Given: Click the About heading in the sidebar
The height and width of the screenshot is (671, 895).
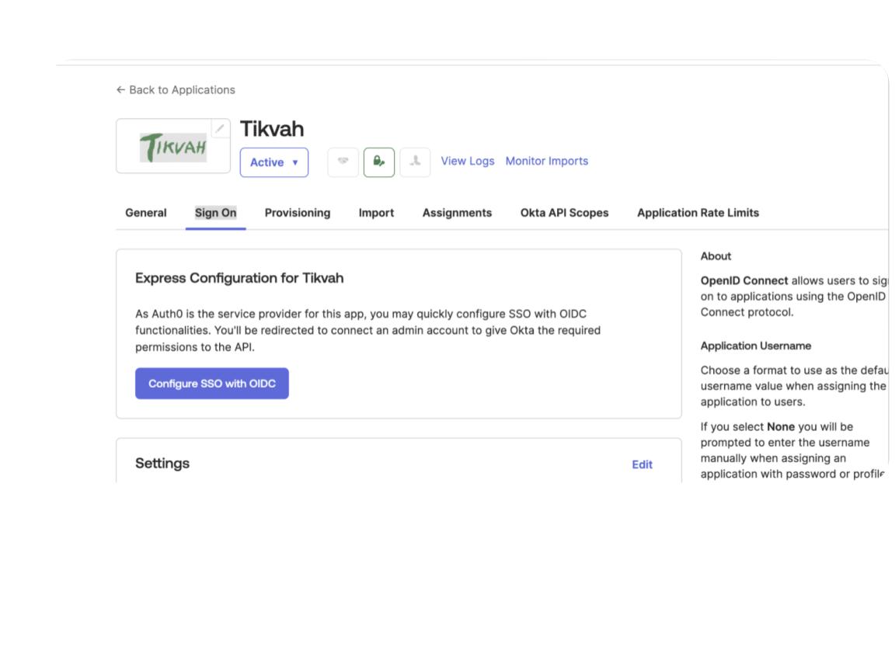Looking at the screenshot, I should 716,256.
